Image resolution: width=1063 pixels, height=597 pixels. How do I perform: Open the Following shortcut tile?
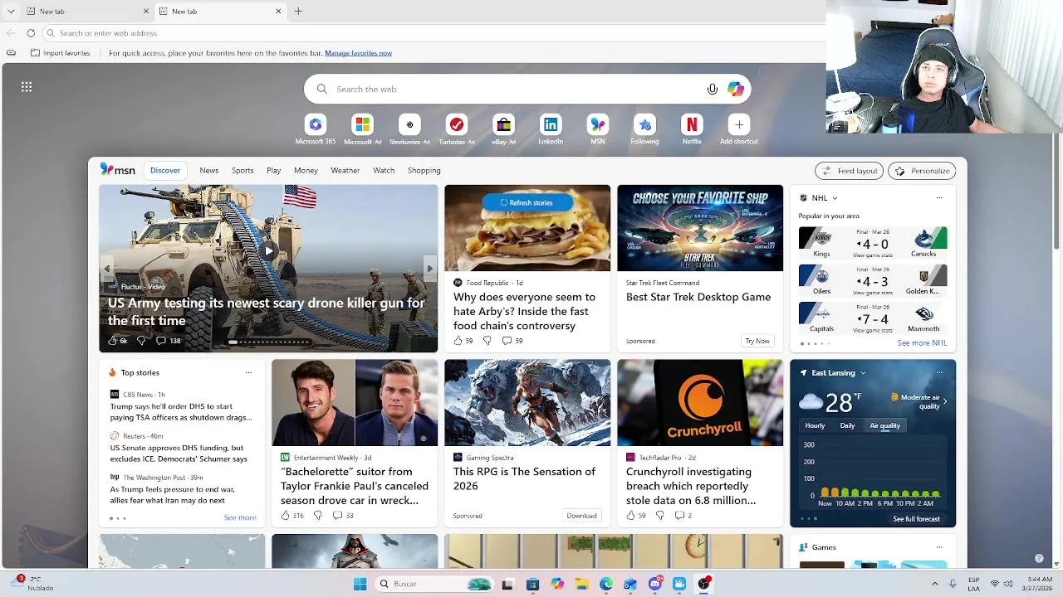point(644,124)
